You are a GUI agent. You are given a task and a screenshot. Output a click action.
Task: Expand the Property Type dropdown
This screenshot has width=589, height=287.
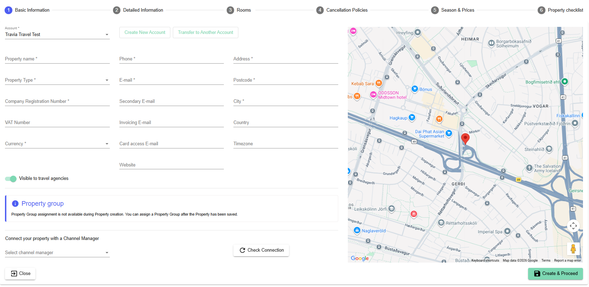pyautogui.click(x=57, y=80)
